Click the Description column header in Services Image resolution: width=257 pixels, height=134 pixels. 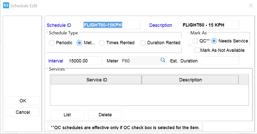[190, 80]
